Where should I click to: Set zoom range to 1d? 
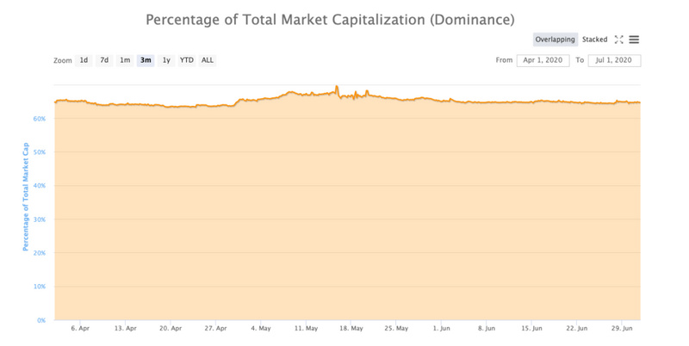(x=84, y=60)
